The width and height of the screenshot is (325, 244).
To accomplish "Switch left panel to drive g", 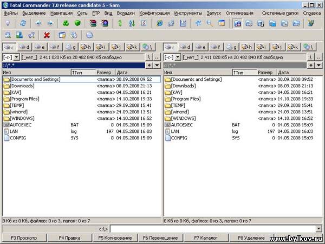I will pos(70,47).
